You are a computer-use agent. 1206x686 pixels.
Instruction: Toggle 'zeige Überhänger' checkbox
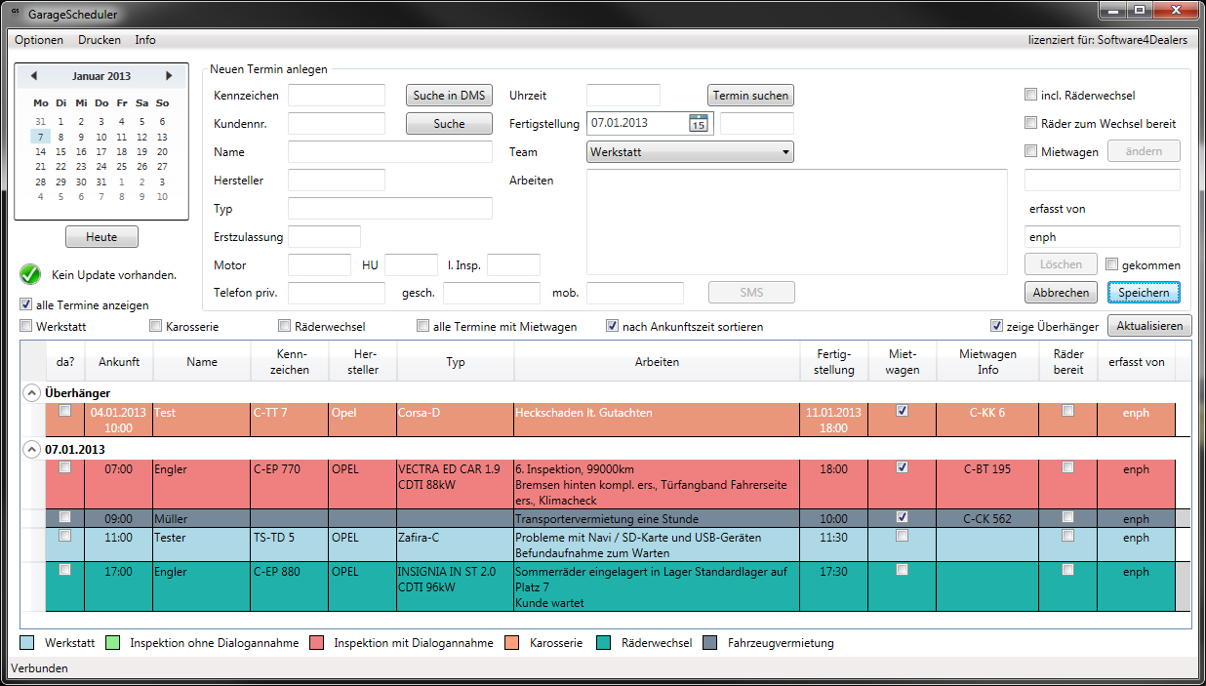tap(996, 326)
